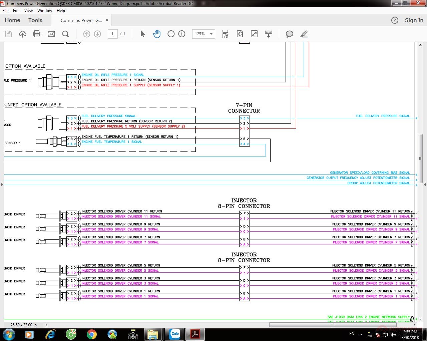427x341 pixels.
Task: Toggle full screen read mode icon
Action: point(254,34)
